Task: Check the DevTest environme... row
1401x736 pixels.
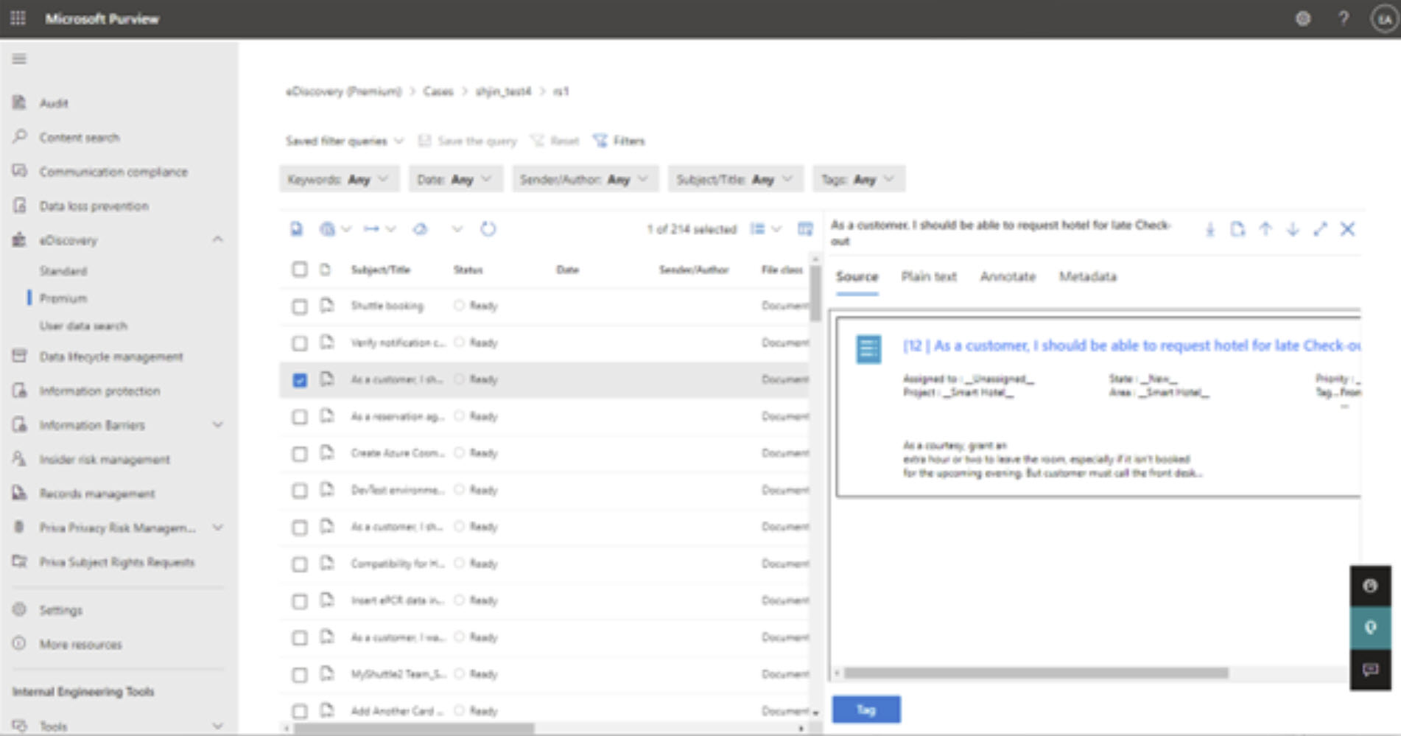Action: pos(300,491)
